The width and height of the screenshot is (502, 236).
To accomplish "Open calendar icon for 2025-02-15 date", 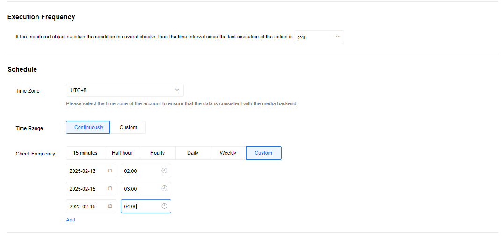I will 110,188.
